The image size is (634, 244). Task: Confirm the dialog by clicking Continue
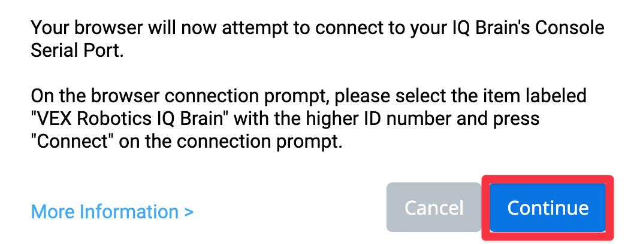547,208
